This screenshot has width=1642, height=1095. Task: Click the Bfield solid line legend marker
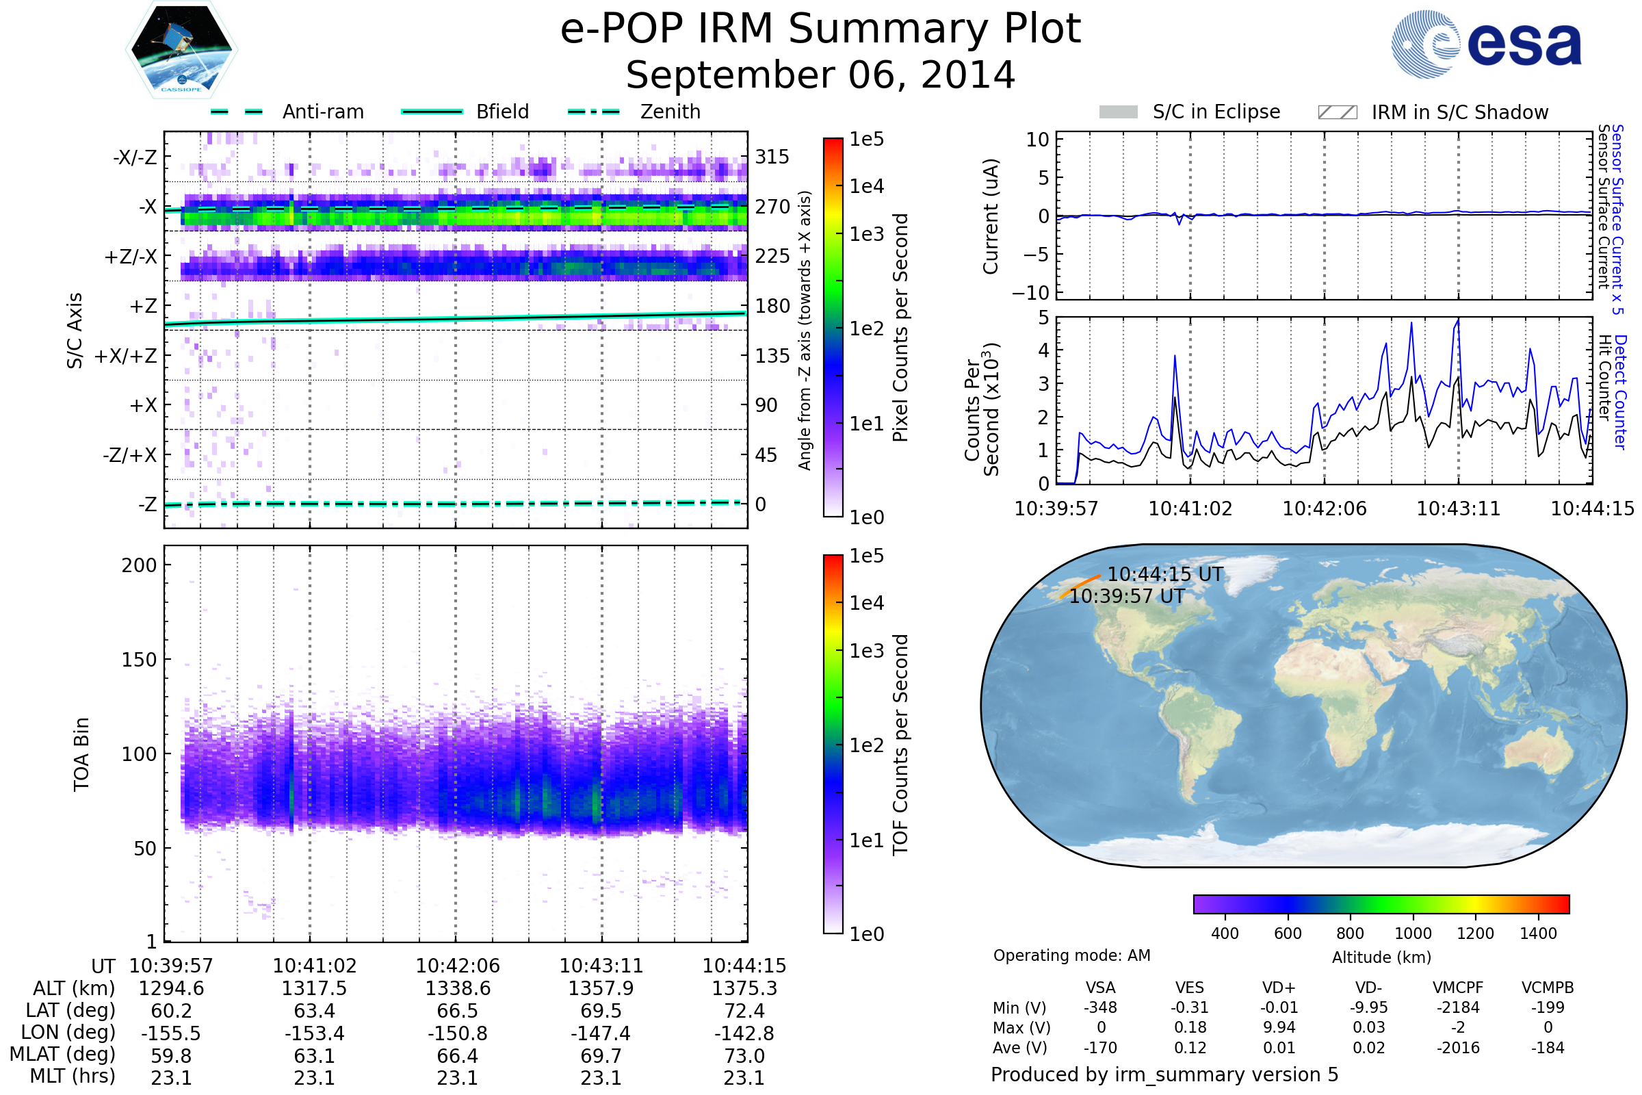pos(432,112)
